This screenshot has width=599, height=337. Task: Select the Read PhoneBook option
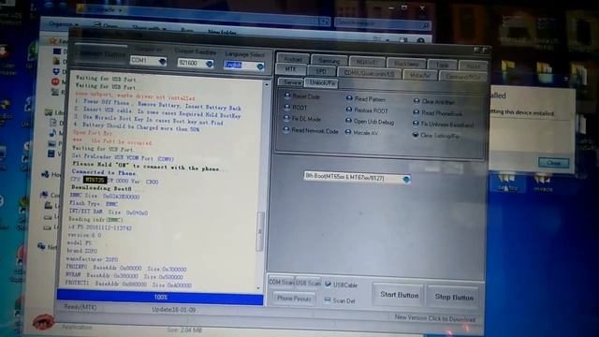(437, 113)
